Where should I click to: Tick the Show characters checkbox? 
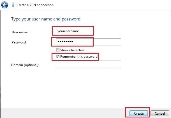click(57, 50)
